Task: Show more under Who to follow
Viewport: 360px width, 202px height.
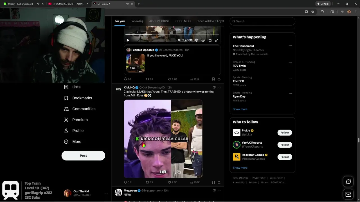Action: point(240,168)
